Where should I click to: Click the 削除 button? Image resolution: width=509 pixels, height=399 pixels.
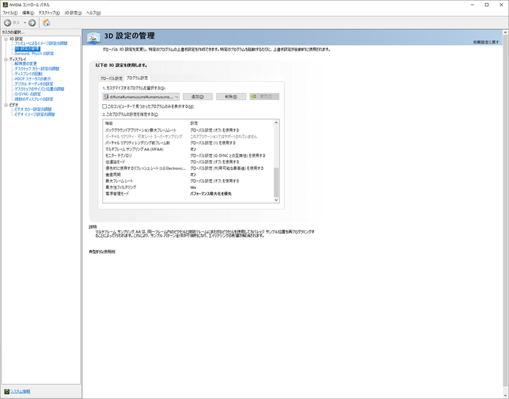point(231,97)
